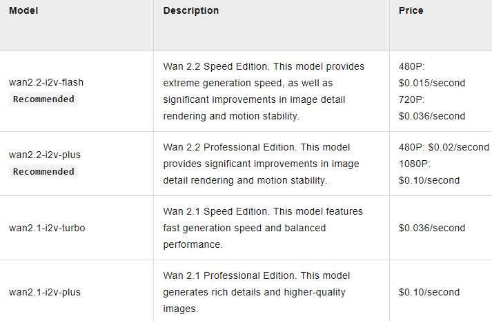The width and height of the screenshot is (492, 321).
Task: Select the wan2.2-i2v-plus model name
Action: coord(45,155)
